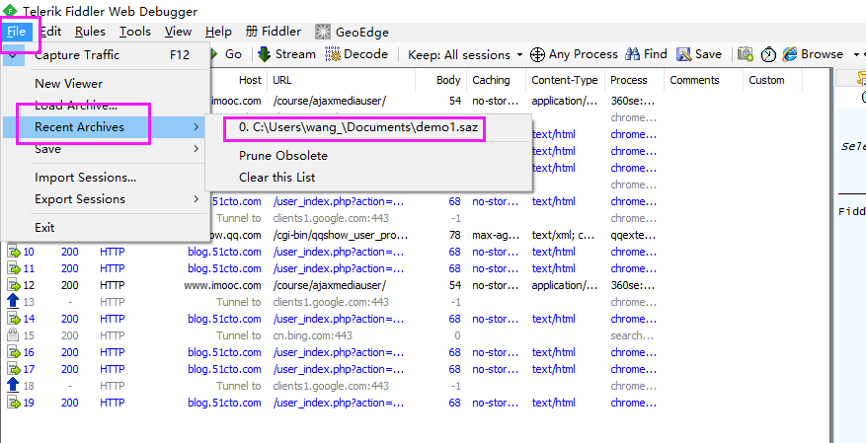Click the max-ag… caching cell

[496, 236]
